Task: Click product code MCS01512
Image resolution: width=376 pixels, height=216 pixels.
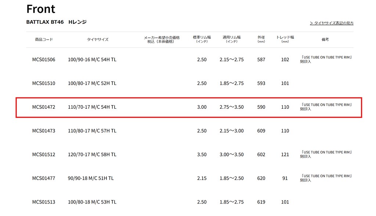Action: coord(44,154)
